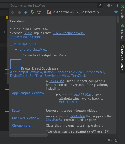
Task: Open the android.view.View hierarchy link
Action: 34,50
